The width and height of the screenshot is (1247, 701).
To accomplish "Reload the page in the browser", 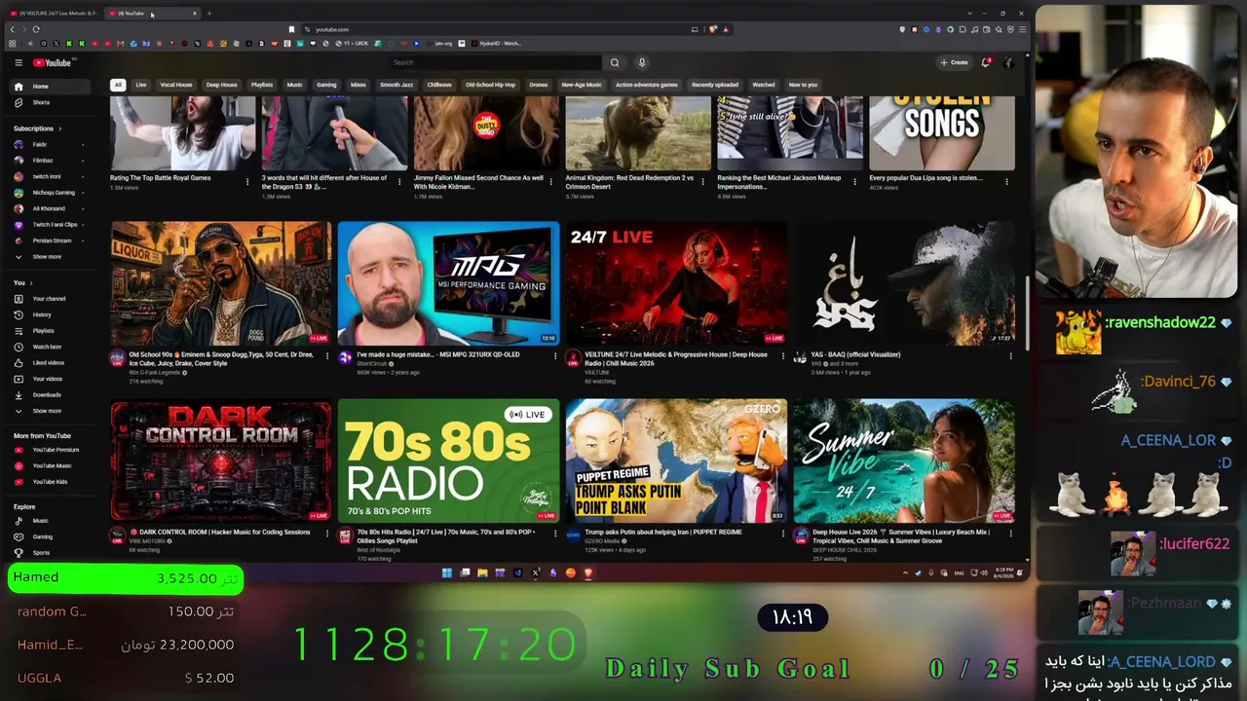I will coord(36,29).
